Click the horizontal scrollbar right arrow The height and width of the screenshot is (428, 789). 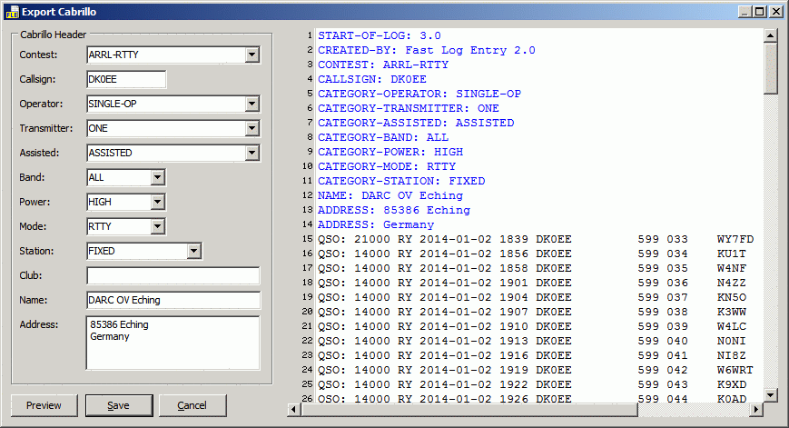click(x=756, y=410)
